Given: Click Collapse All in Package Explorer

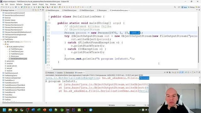Looking at the screenshot, I should (33, 10).
